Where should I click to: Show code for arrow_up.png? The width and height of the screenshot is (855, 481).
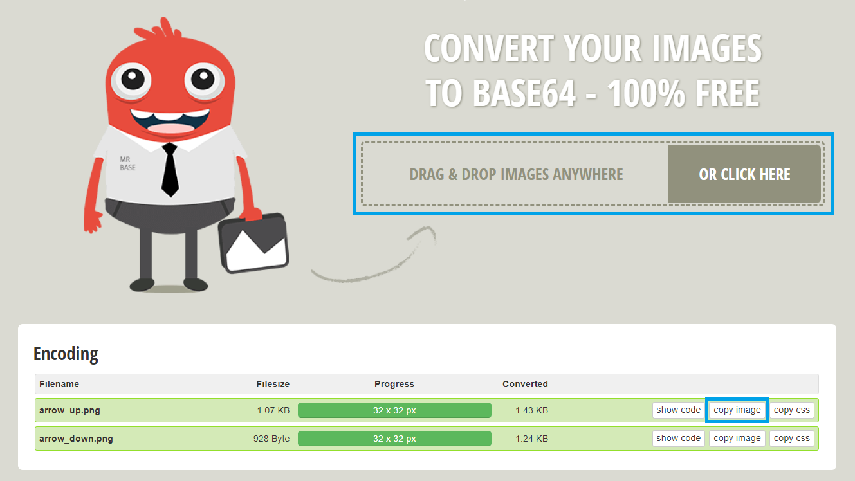click(x=678, y=410)
